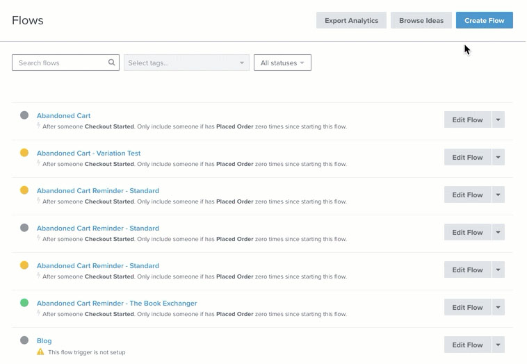Click gray status dot beside Abandoned Cart
Screen dimensions: 527x364
[x=24, y=115]
